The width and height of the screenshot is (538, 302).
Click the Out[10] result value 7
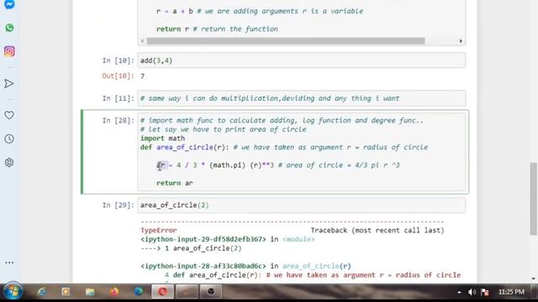tap(142, 76)
